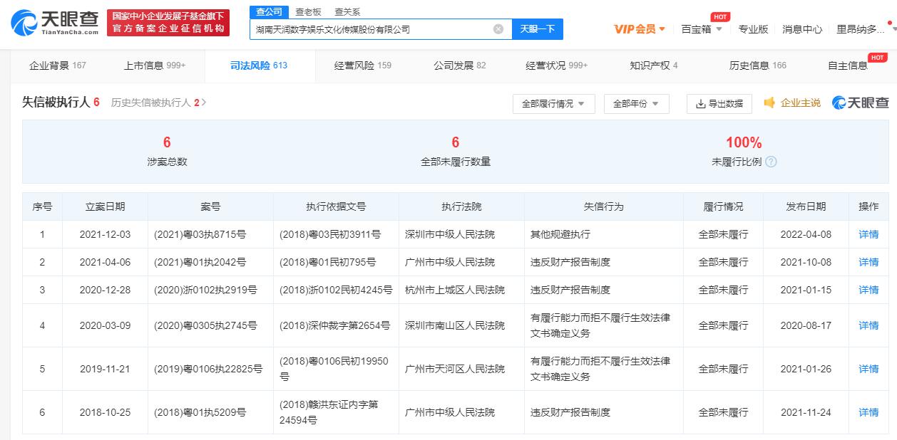Image resolution: width=897 pixels, height=440 pixels.
Task: Click the 立案日期 column header
Action: point(105,206)
